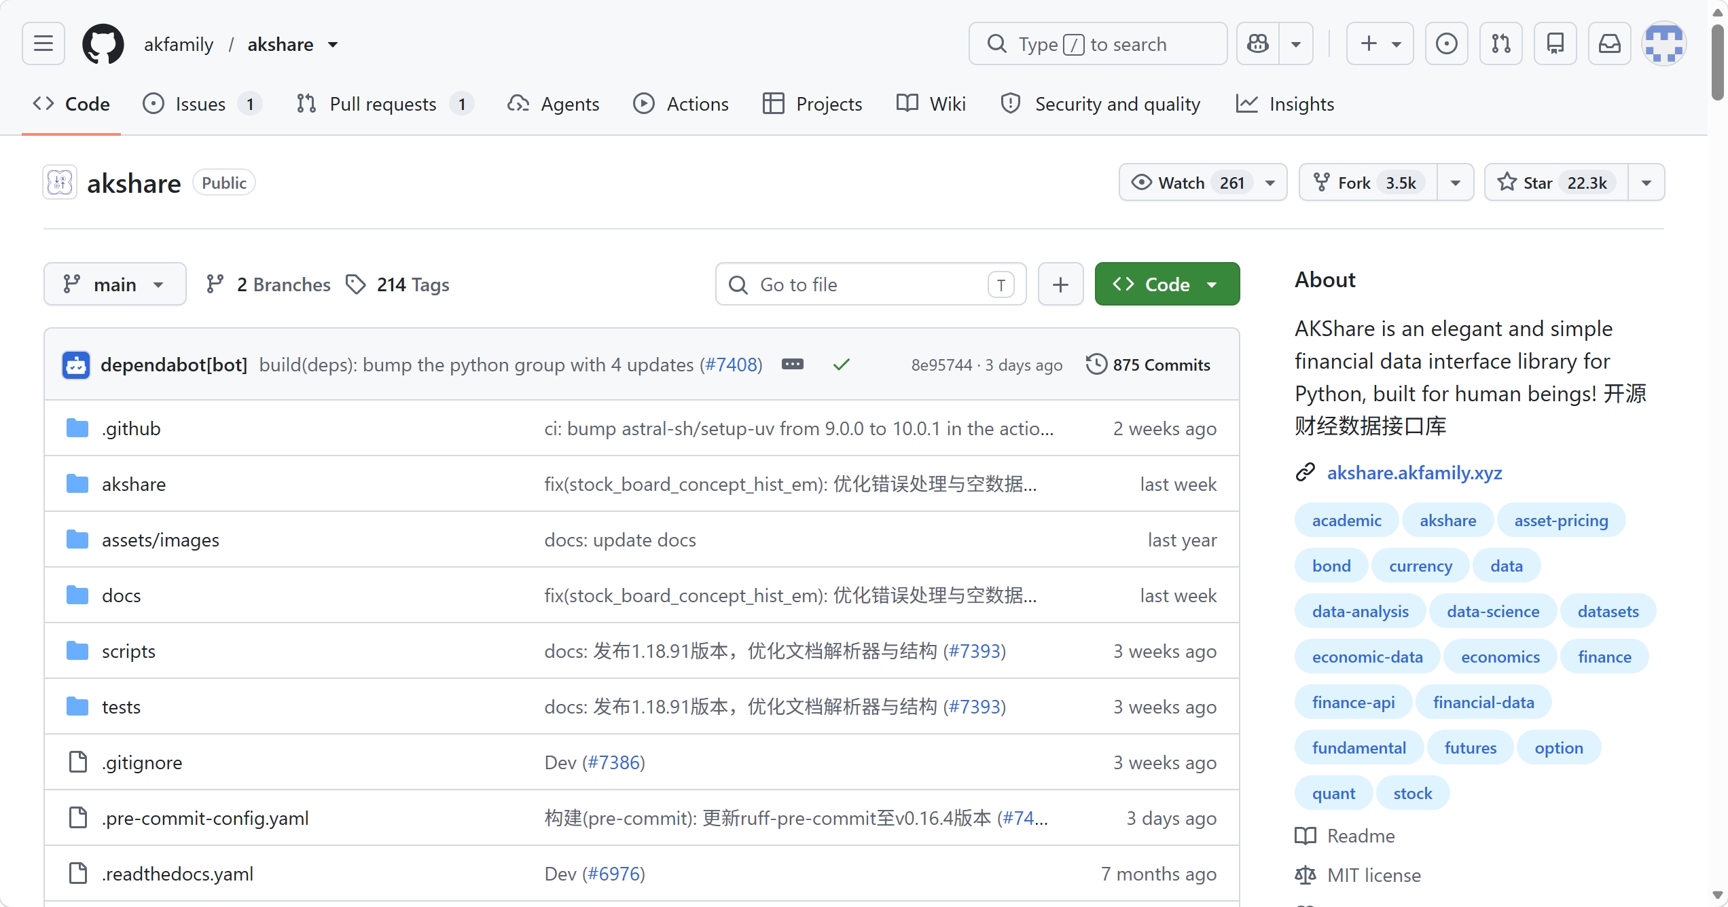Open the main branch selector
This screenshot has height=907, width=1728.
tap(115, 284)
